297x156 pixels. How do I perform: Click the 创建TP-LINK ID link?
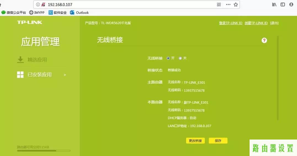[256, 23]
